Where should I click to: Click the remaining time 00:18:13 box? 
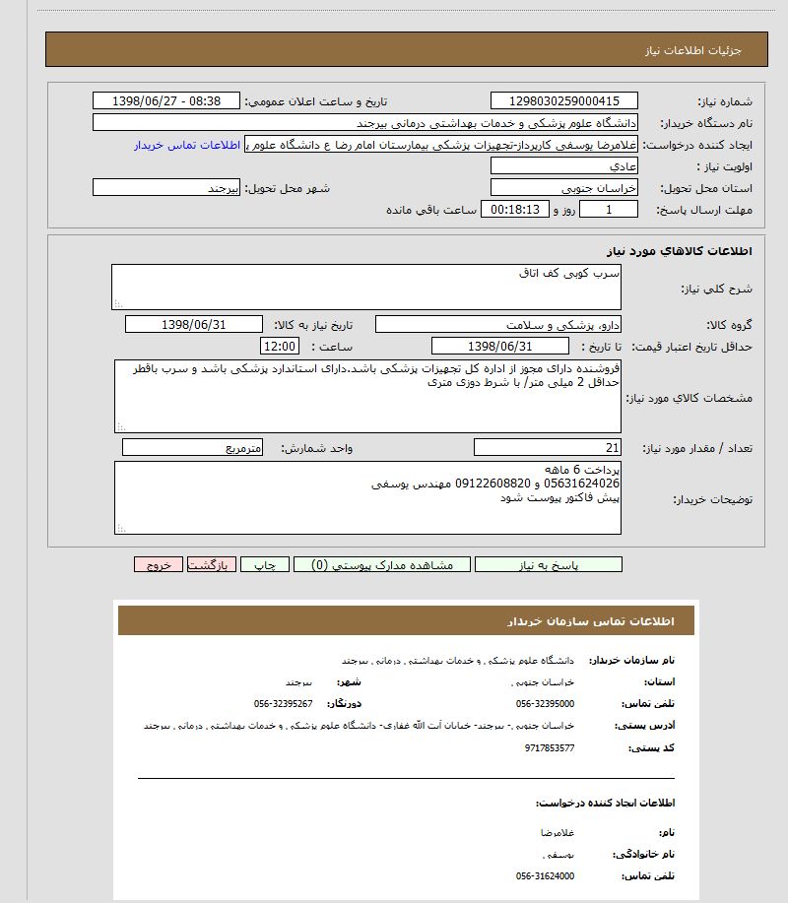pos(515,210)
